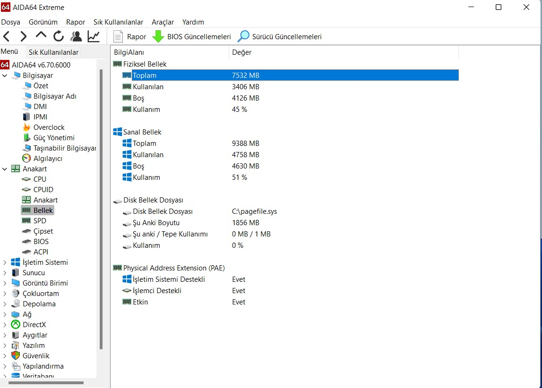Open the ACPI tree icon
Screen dimensions: 542x388
(x=26, y=252)
